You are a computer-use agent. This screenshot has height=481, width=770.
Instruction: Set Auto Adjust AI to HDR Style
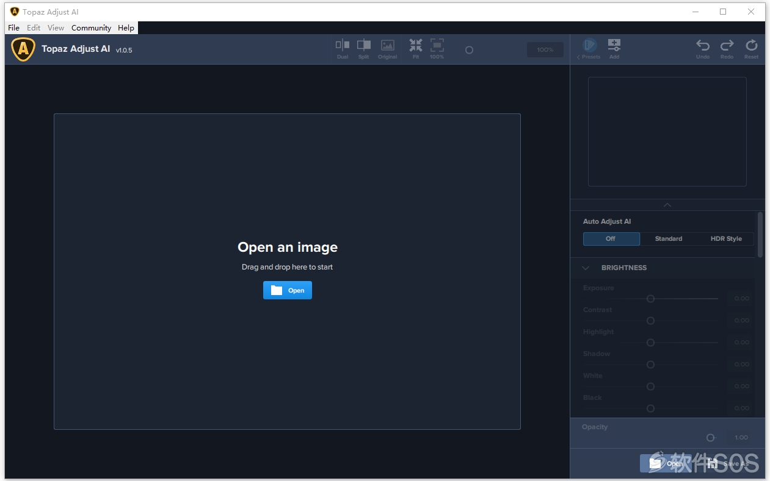point(726,239)
